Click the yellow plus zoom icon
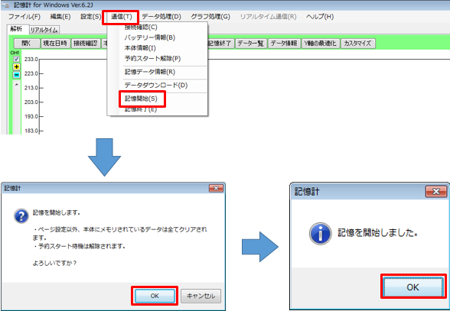 pos(16,66)
